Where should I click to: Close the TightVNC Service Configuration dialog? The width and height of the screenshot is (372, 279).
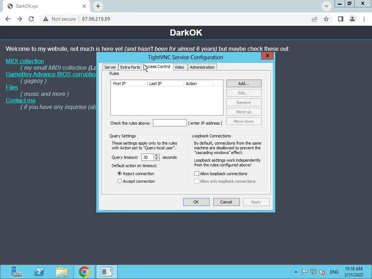point(267,56)
